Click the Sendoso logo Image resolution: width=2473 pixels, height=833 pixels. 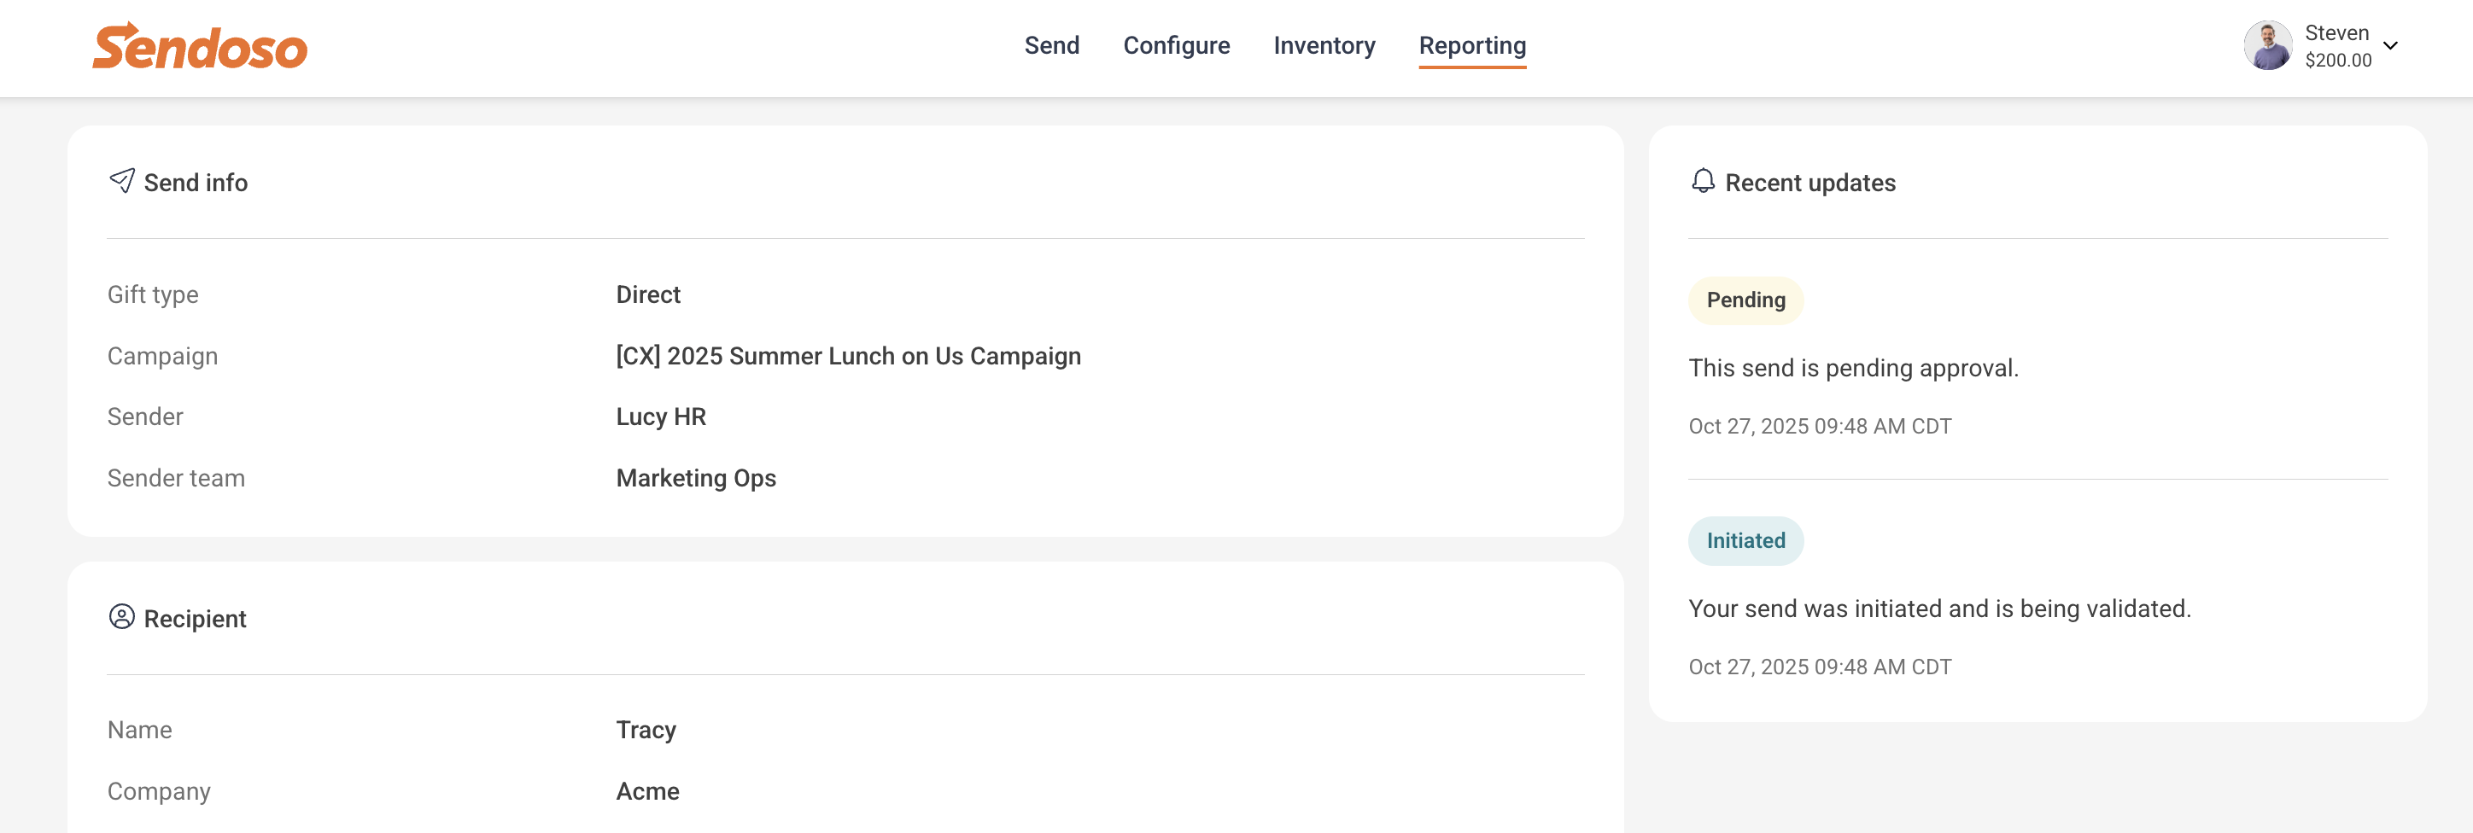pyautogui.click(x=200, y=45)
